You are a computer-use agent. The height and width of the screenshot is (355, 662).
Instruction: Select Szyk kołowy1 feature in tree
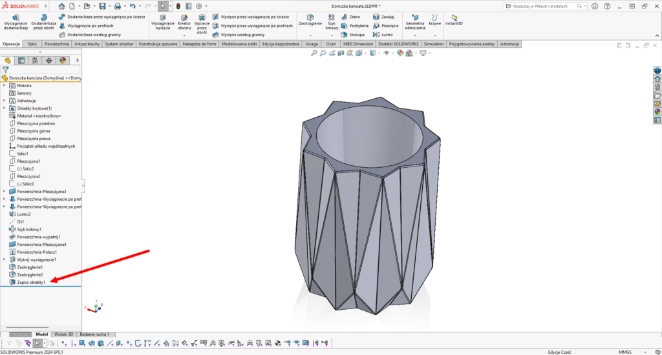[29, 229]
